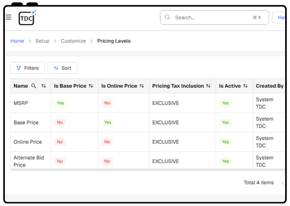Click the ⌘ K shortcut hint

pyautogui.click(x=257, y=17)
